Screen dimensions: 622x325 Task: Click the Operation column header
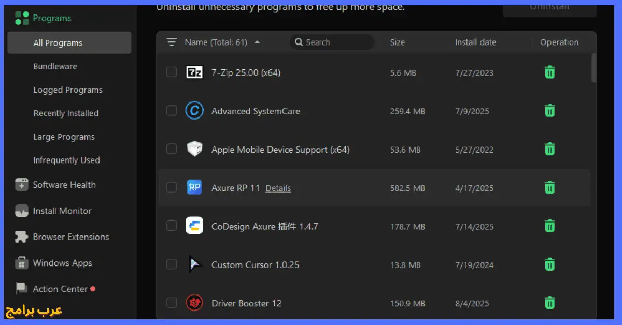[559, 42]
